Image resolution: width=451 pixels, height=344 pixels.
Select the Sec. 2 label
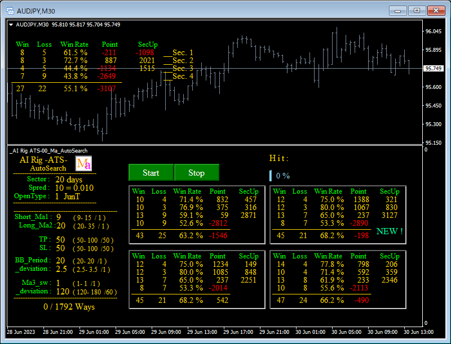point(183,60)
